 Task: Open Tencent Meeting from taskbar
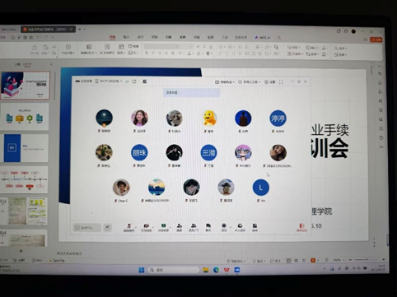(x=237, y=270)
